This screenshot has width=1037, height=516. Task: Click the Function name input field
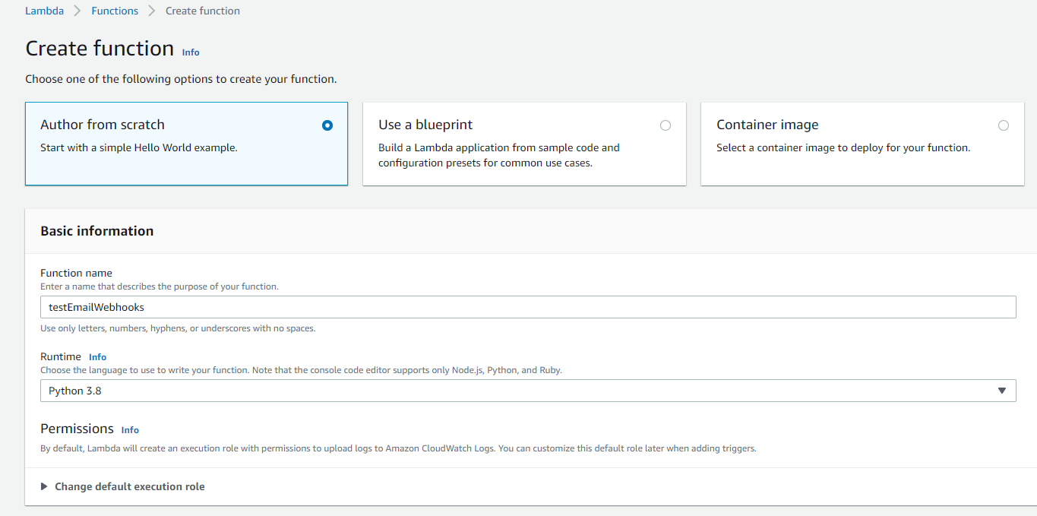click(527, 307)
